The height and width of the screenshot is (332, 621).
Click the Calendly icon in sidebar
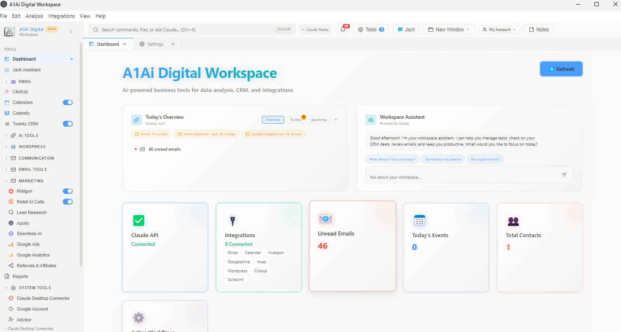pyautogui.click(x=7, y=113)
